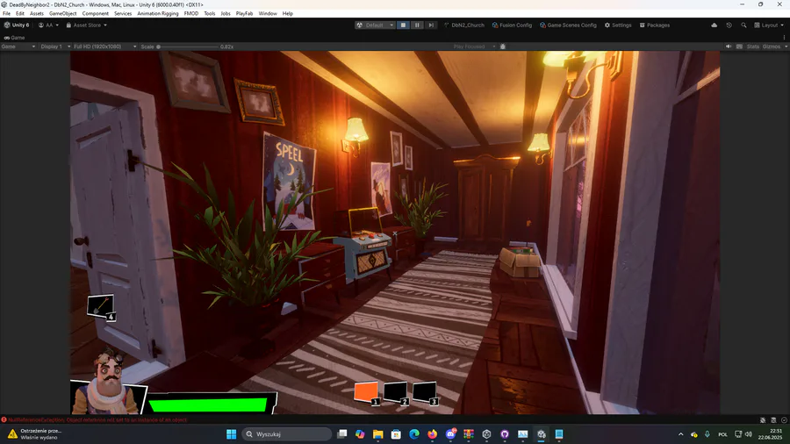Screen dimensions: 790x444
Task: Toggle Gizmos in Game view
Action: (771, 47)
